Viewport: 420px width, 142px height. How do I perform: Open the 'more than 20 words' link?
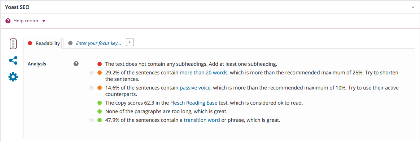pos(204,72)
